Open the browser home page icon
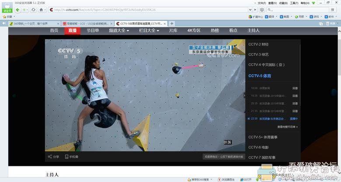341x182 pixels. point(41,10)
